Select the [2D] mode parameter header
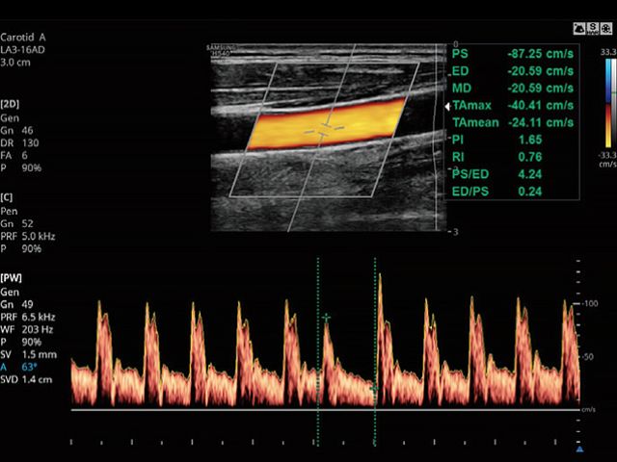 tap(13, 102)
